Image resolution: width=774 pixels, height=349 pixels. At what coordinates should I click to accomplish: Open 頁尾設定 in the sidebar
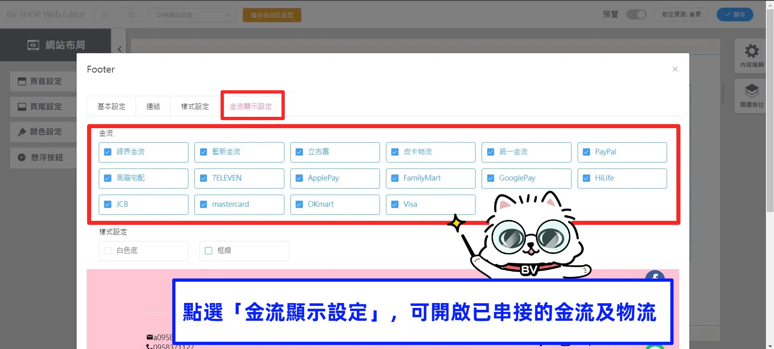(x=43, y=107)
